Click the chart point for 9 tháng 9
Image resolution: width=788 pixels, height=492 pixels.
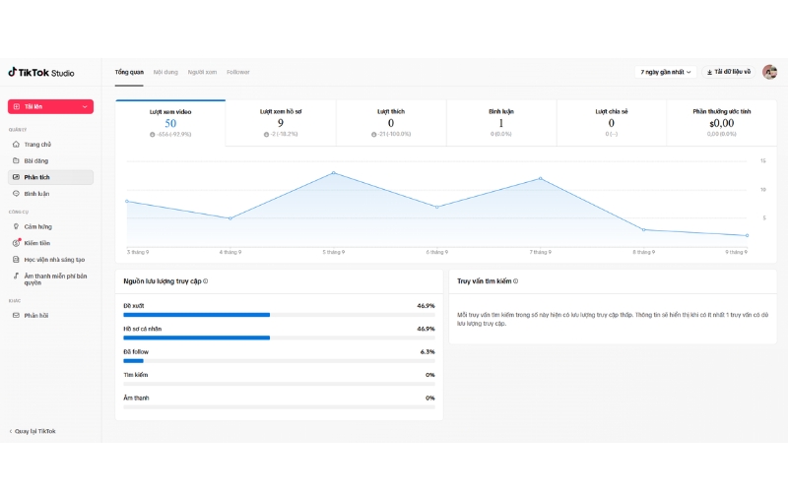tap(747, 235)
